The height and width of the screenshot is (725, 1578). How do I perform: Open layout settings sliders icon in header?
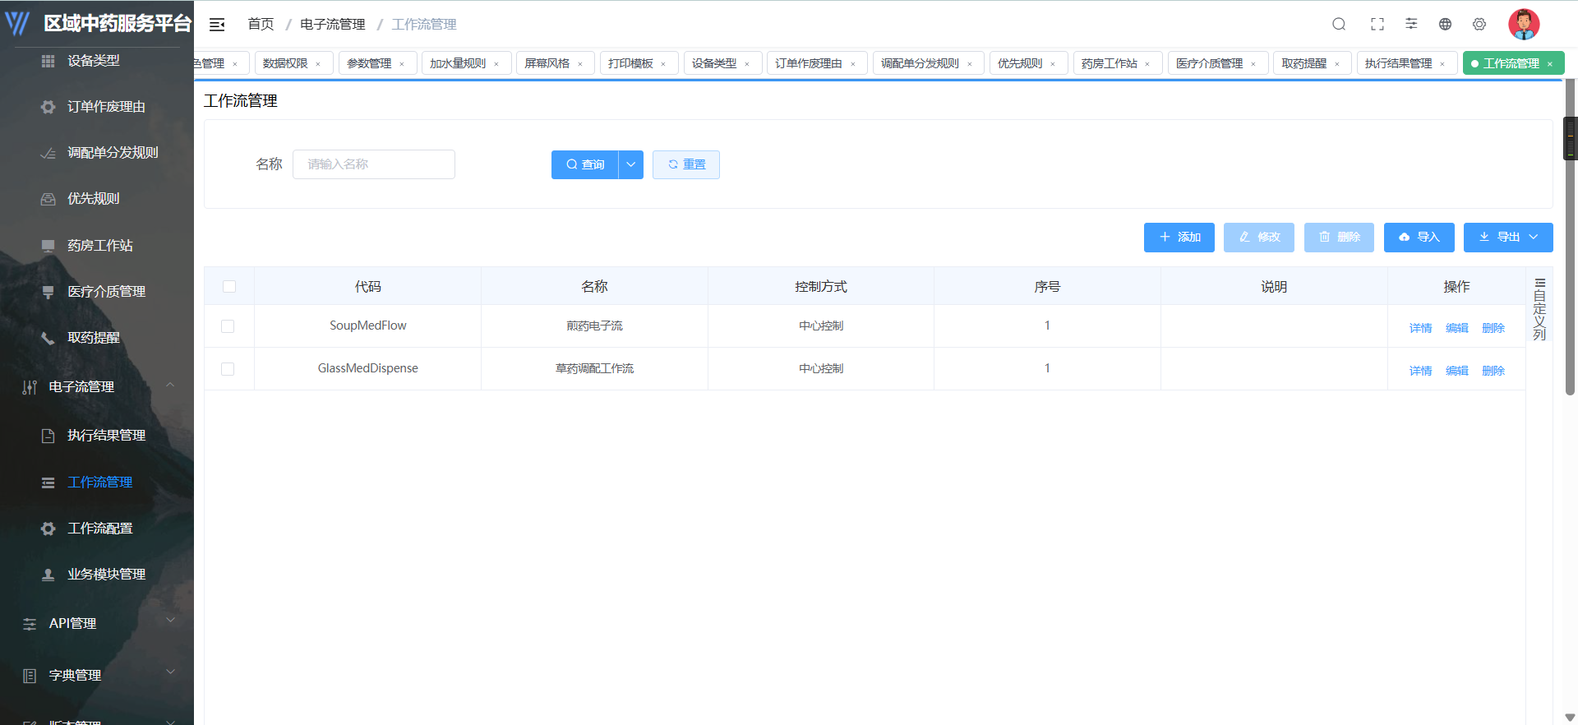(x=1411, y=24)
